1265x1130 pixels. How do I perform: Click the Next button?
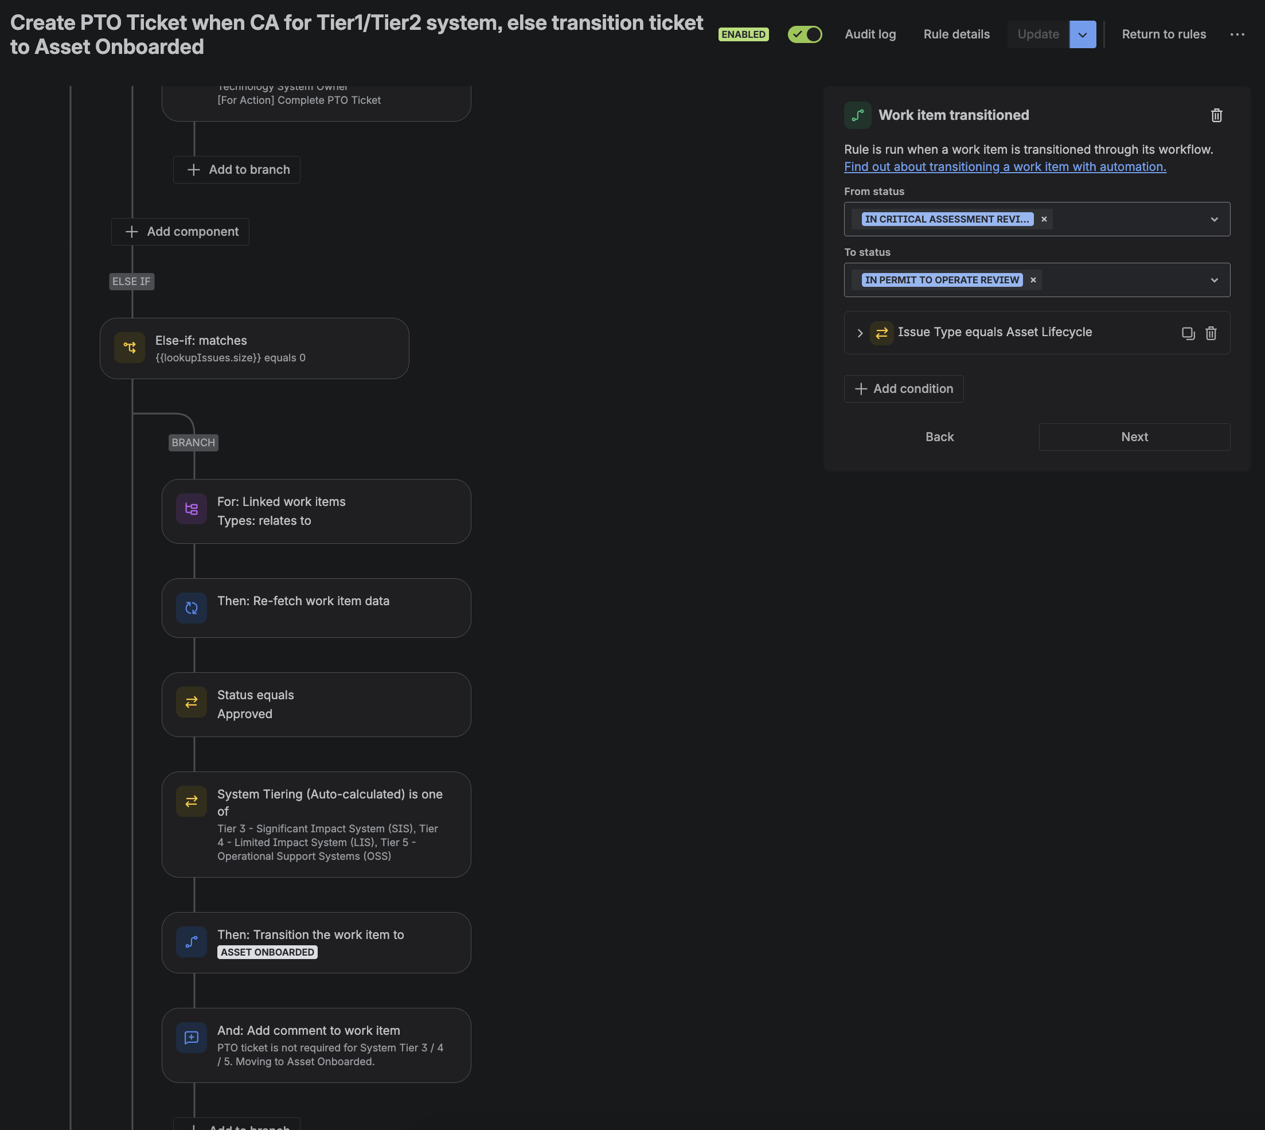[x=1134, y=437]
